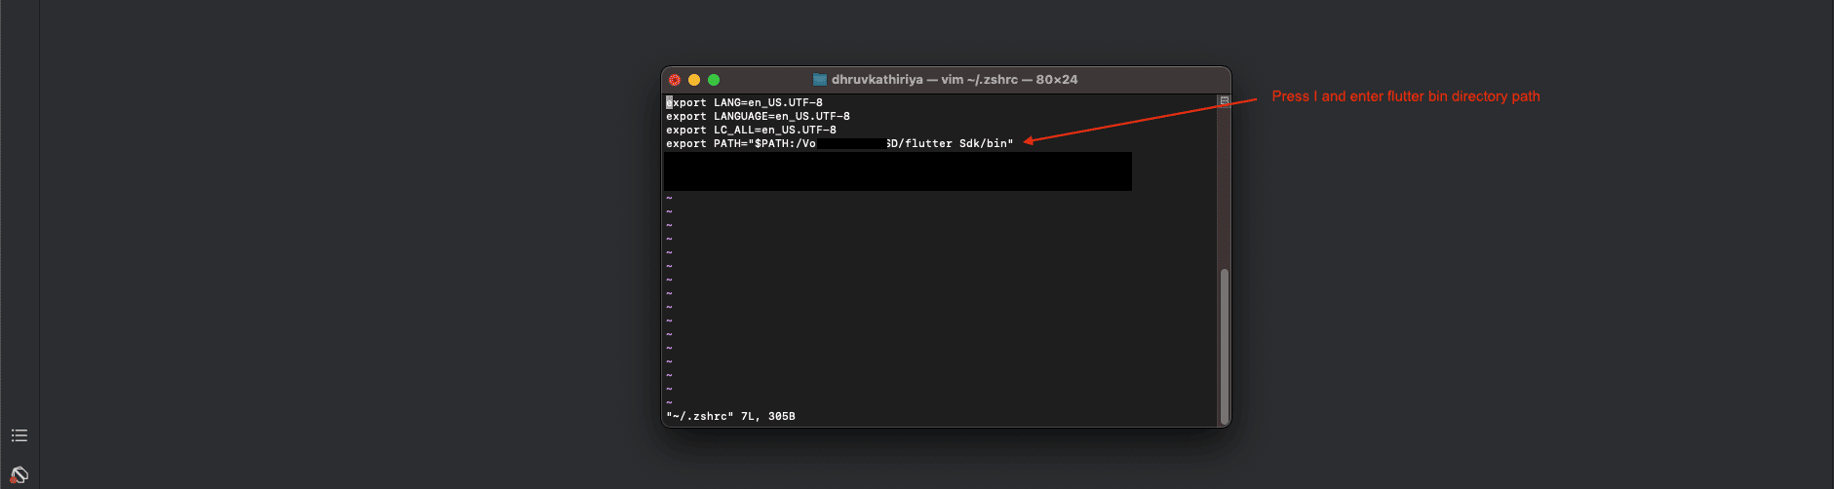Click the scroll marker icon atop terminal scrollbar
This screenshot has width=1834, height=489.
pyautogui.click(x=1225, y=100)
